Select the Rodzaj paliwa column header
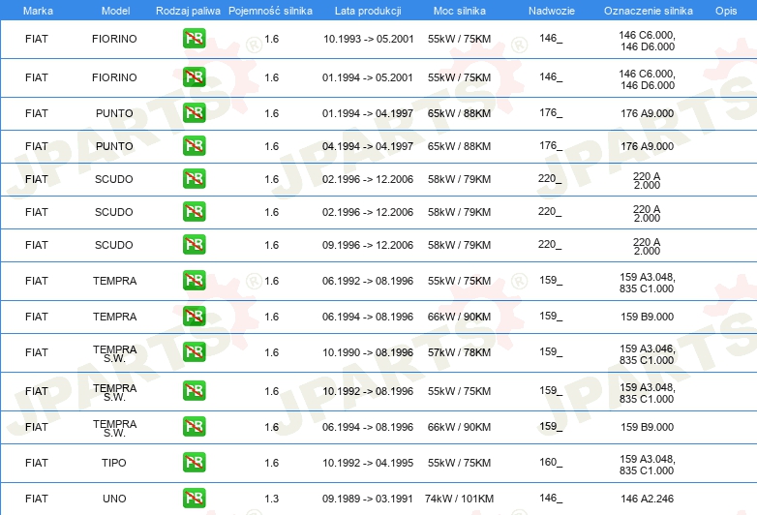The width and height of the screenshot is (757, 515). point(188,11)
